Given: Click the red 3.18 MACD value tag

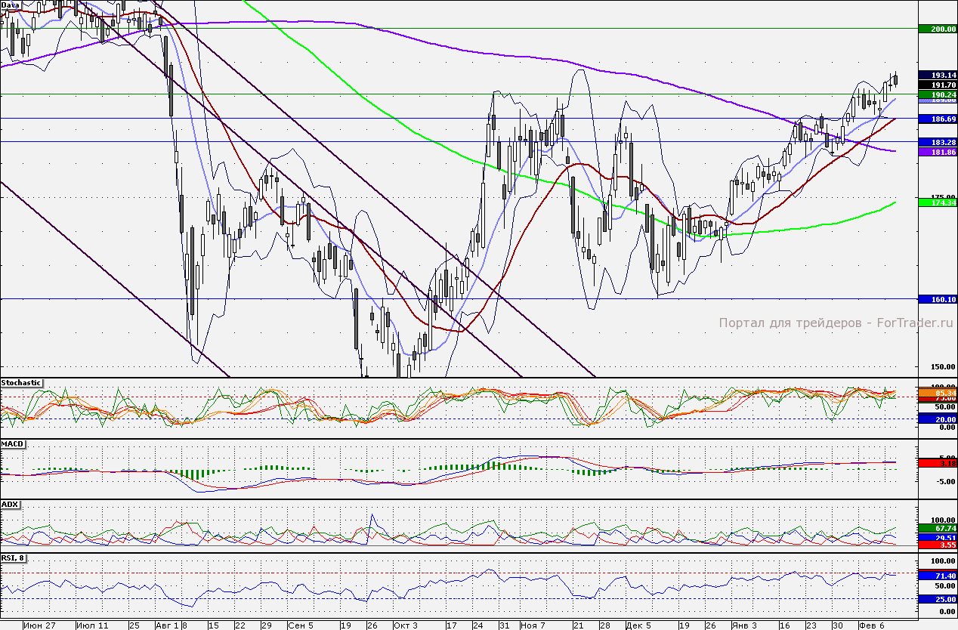Looking at the screenshot, I should tap(938, 462).
